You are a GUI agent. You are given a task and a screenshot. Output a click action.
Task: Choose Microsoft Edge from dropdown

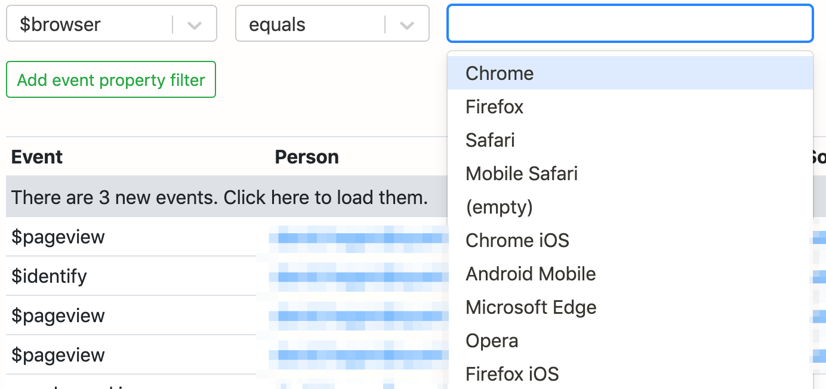click(531, 307)
